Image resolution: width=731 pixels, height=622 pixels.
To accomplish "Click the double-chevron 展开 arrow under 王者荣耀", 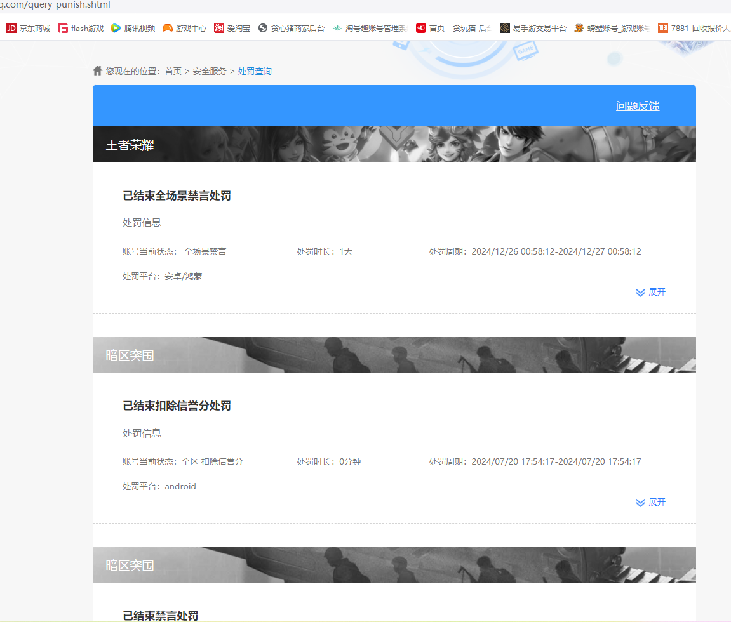I will click(640, 292).
